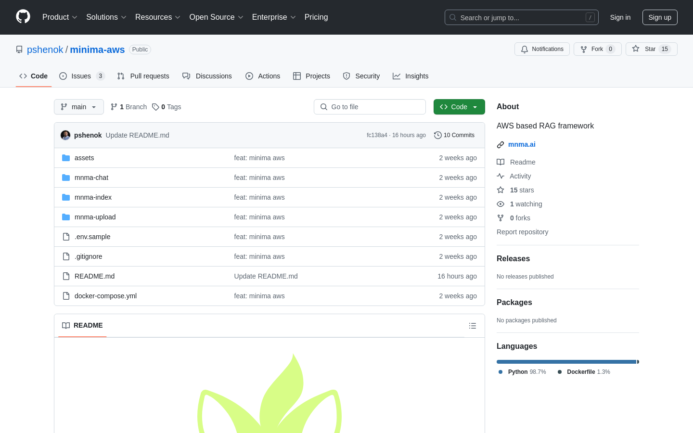Open the README outline list icon
This screenshot has width=693, height=433.
click(x=473, y=326)
